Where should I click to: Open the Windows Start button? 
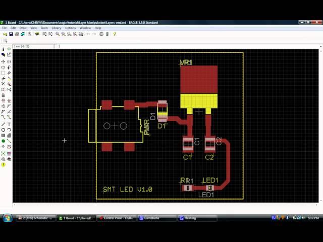coord(8,218)
